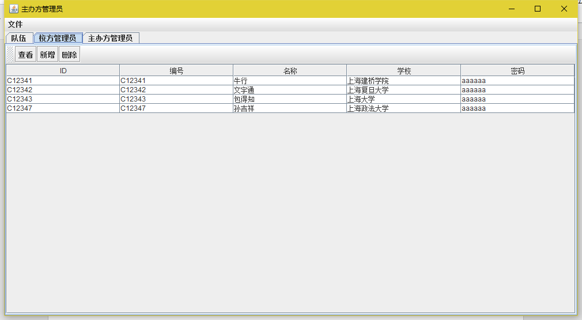Click 编号 cell C12343

[x=176, y=99]
